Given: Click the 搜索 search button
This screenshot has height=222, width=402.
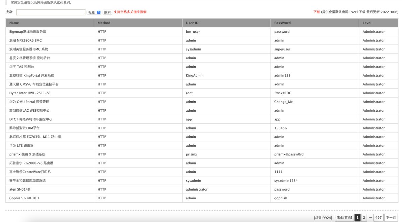Looking at the screenshot, I should coord(107,12).
